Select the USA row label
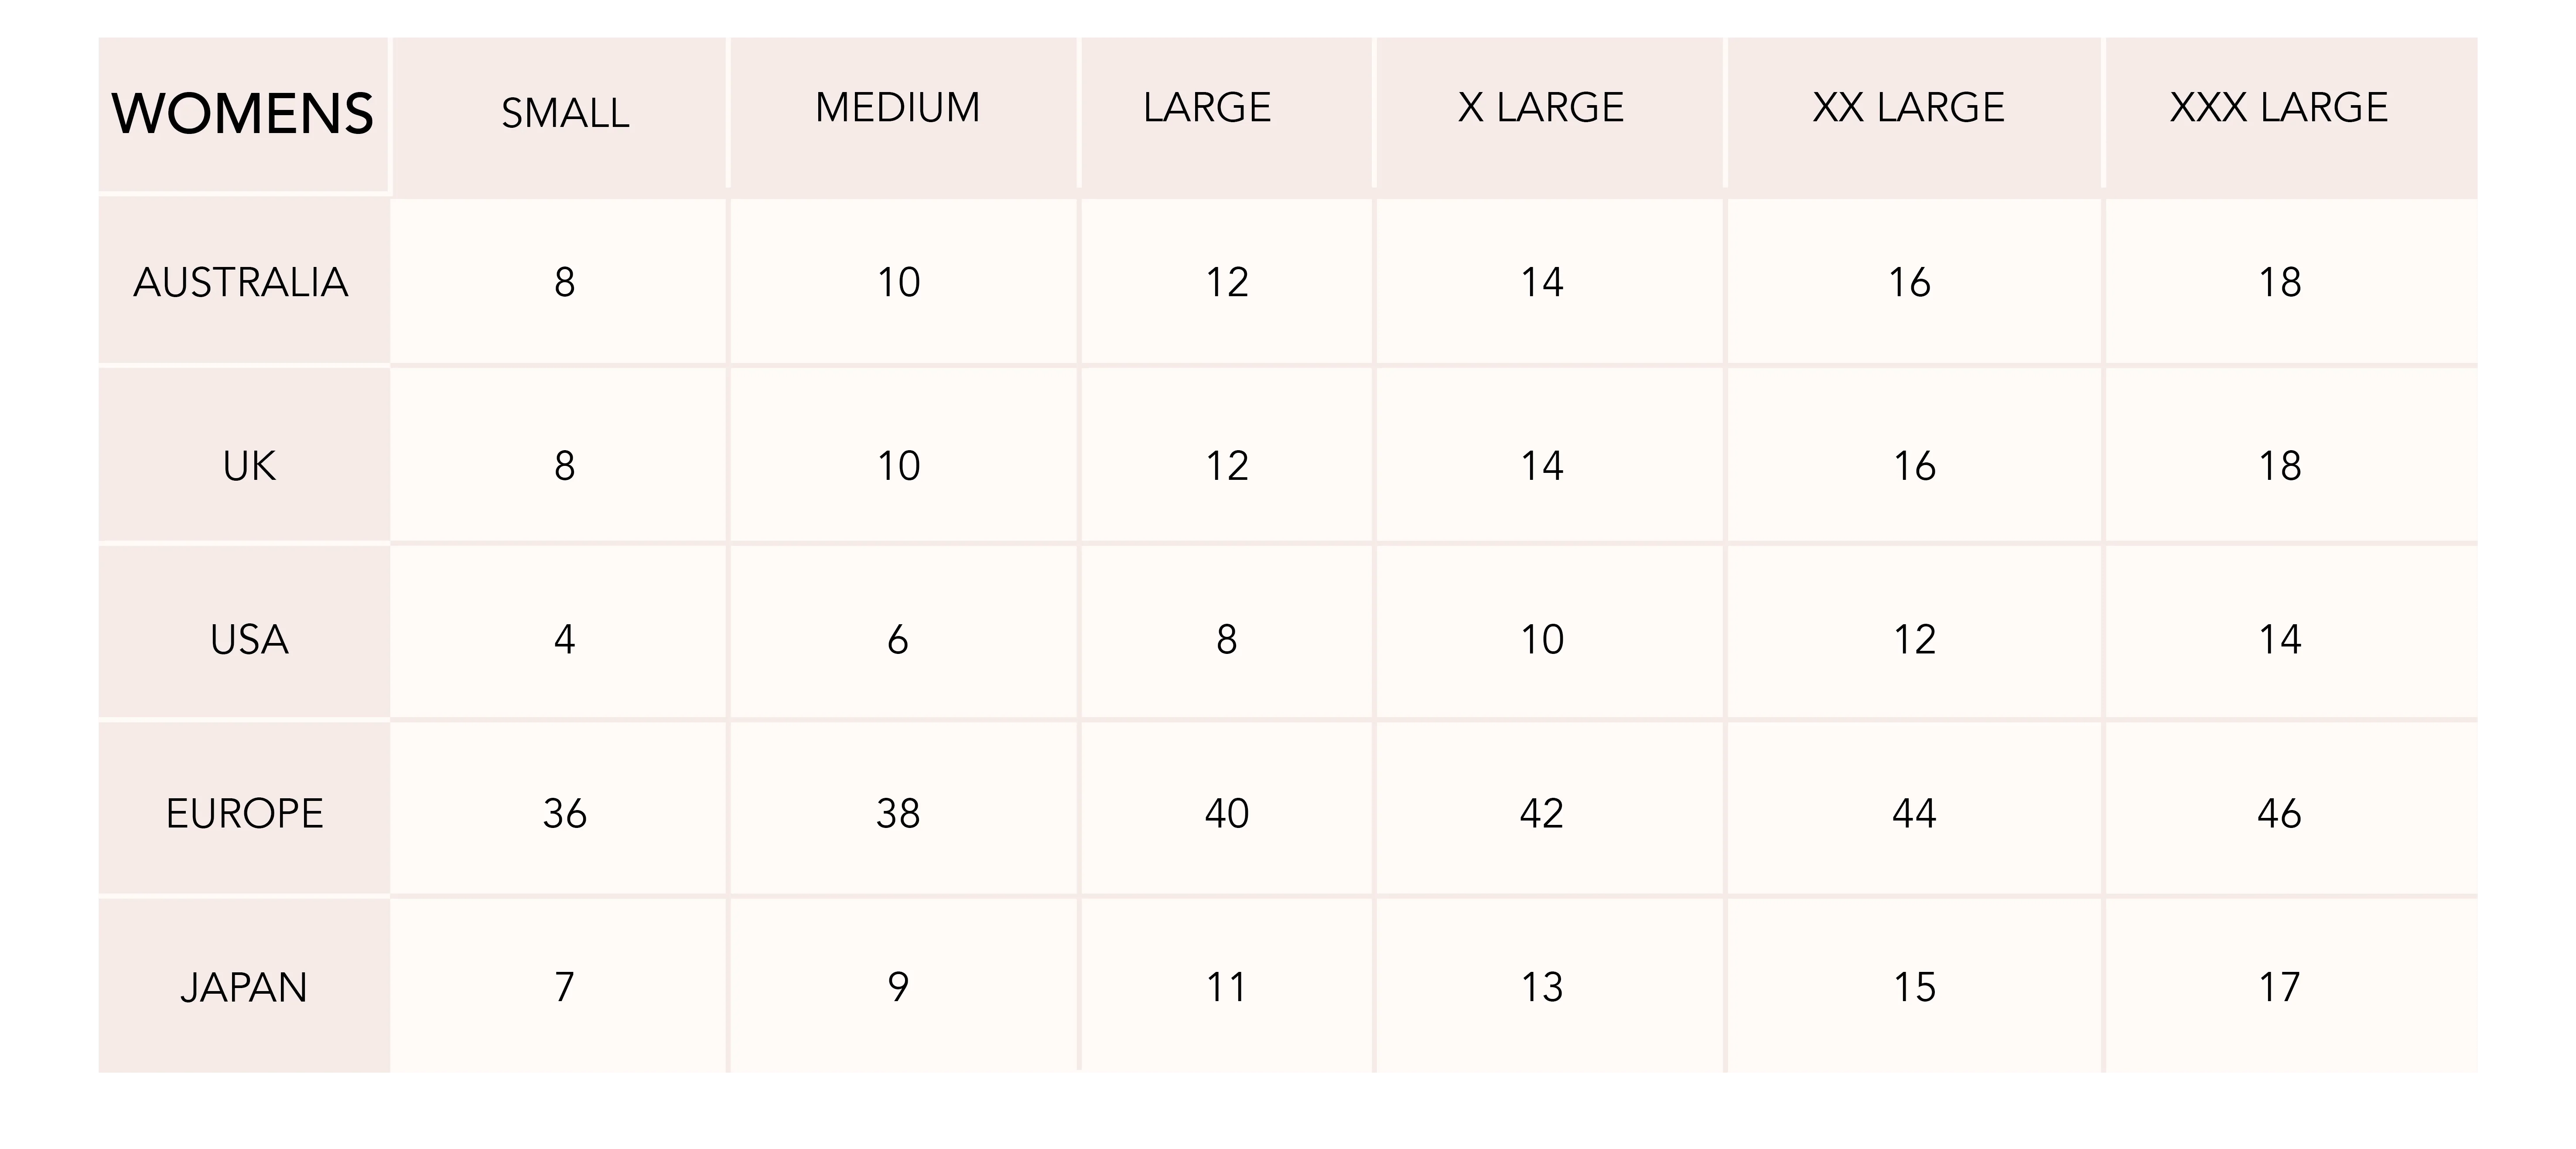2576x1149 pixels. [x=249, y=640]
